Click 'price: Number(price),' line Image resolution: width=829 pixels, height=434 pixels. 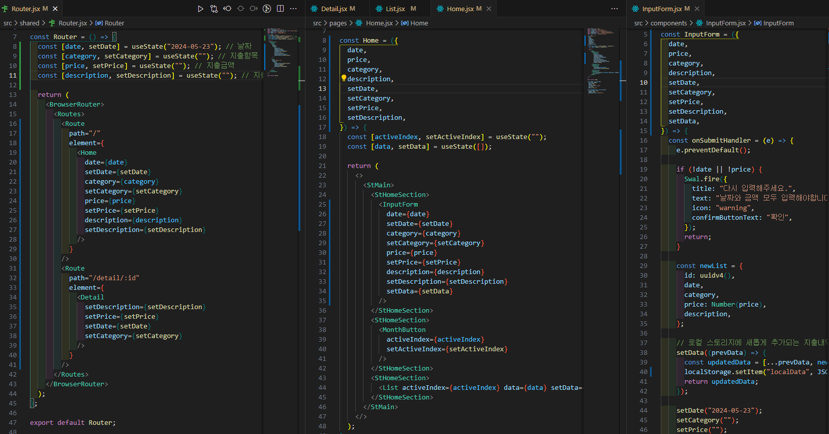tap(725, 304)
